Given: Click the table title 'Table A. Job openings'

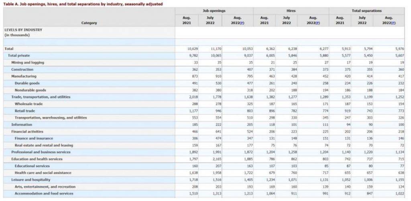Looking at the screenshot, I should point(83,4).
